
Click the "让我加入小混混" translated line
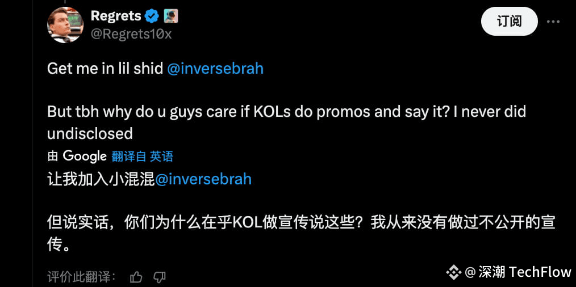pyautogui.click(x=101, y=179)
